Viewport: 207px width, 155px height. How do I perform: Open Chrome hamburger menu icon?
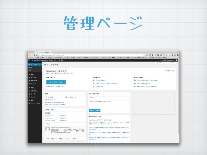point(178,55)
